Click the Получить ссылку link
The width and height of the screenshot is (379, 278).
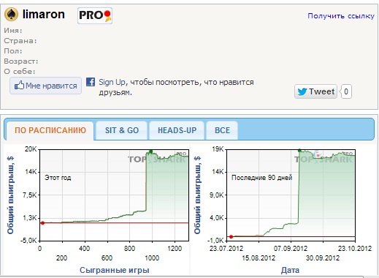click(341, 16)
